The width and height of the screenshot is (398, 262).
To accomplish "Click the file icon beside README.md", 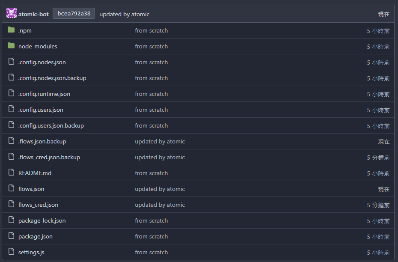I will (x=11, y=173).
